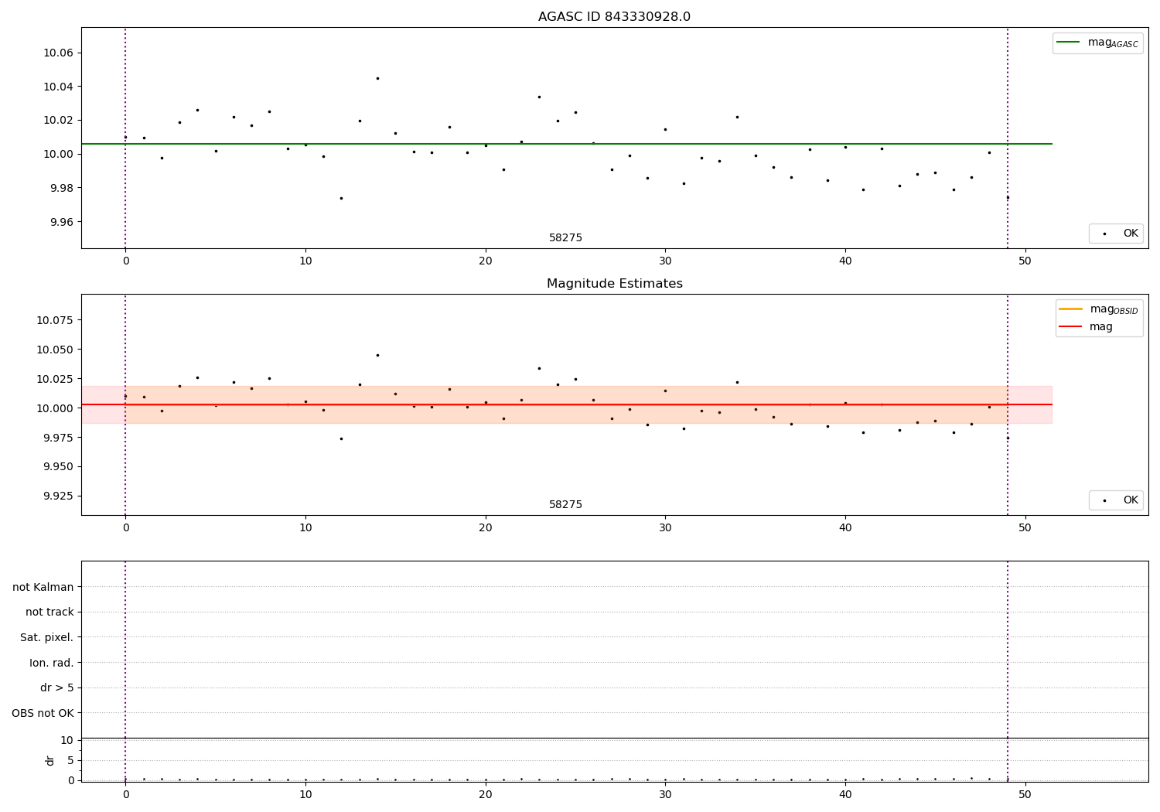Click the highest data point in top plot
The image size is (1160, 812).
click(377, 78)
